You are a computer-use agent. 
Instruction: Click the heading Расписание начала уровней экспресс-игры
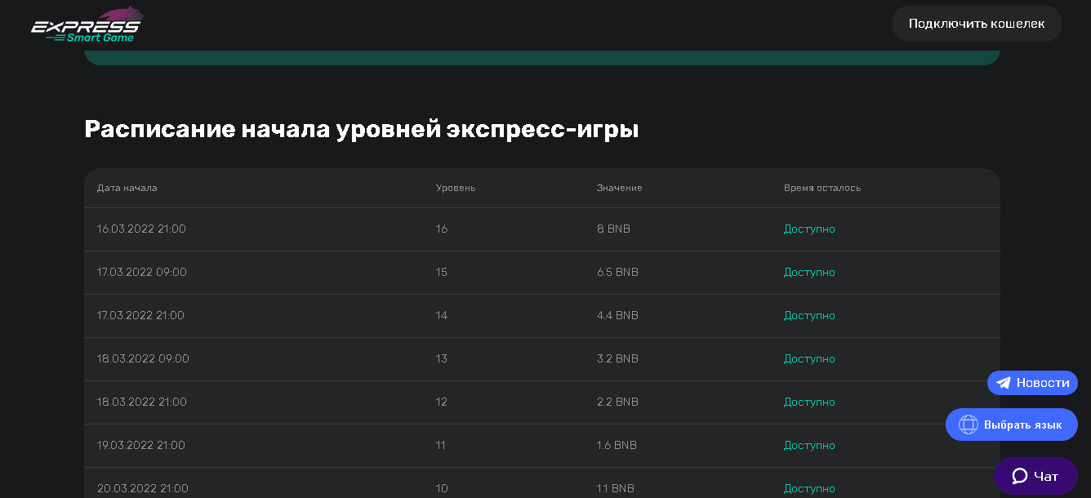point(361,130)
